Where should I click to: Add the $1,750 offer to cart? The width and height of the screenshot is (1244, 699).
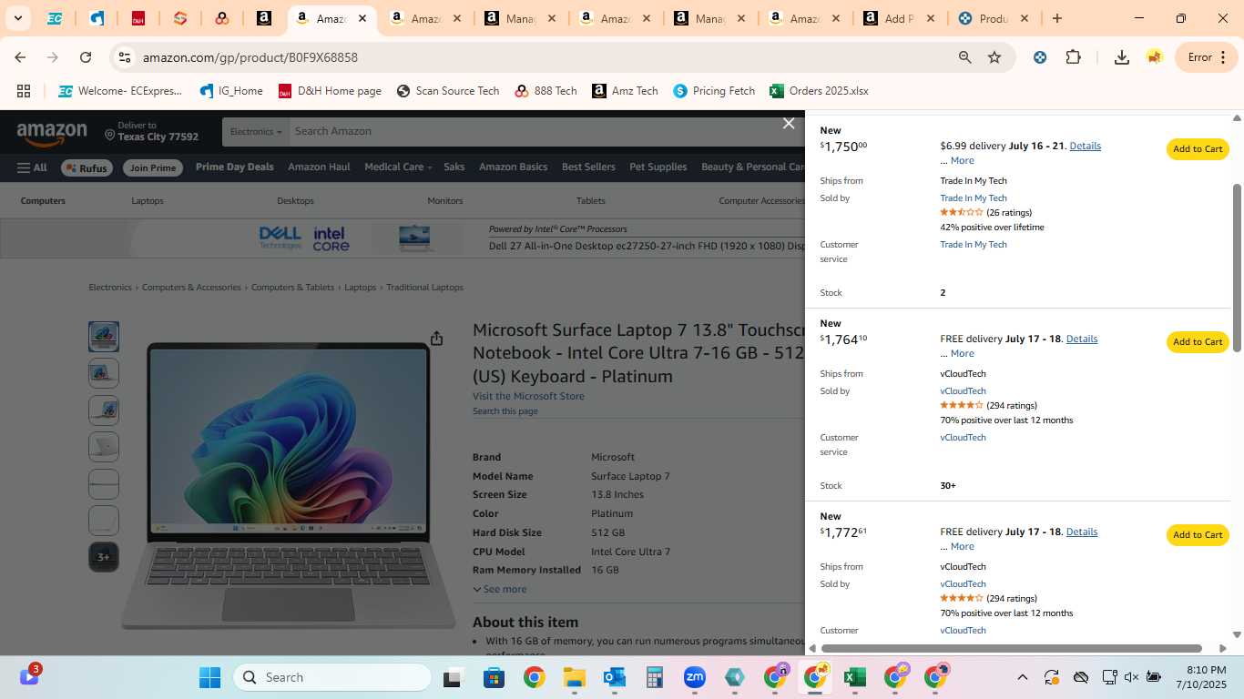[1198, 149]
